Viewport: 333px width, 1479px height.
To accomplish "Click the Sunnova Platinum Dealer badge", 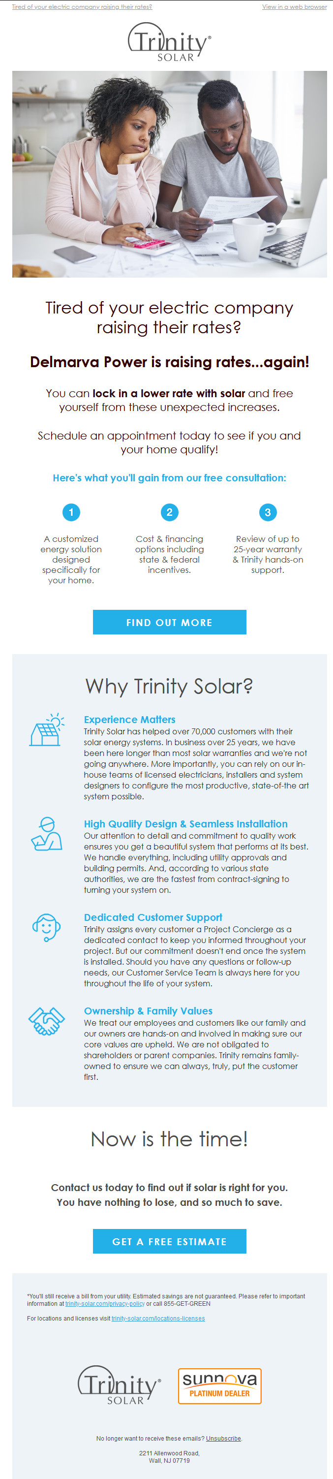I will [x=220, y=1385].
